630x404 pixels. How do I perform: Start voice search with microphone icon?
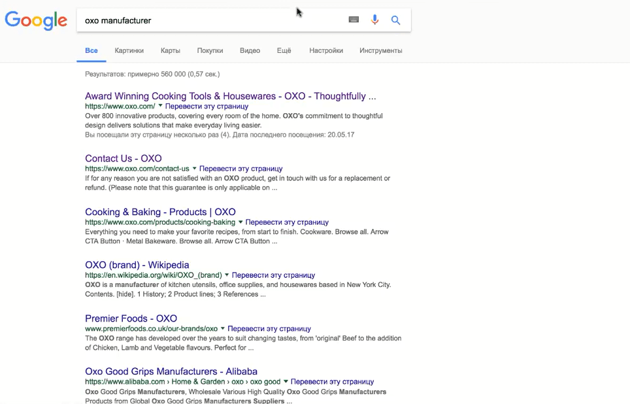click(x=374, y=20)
